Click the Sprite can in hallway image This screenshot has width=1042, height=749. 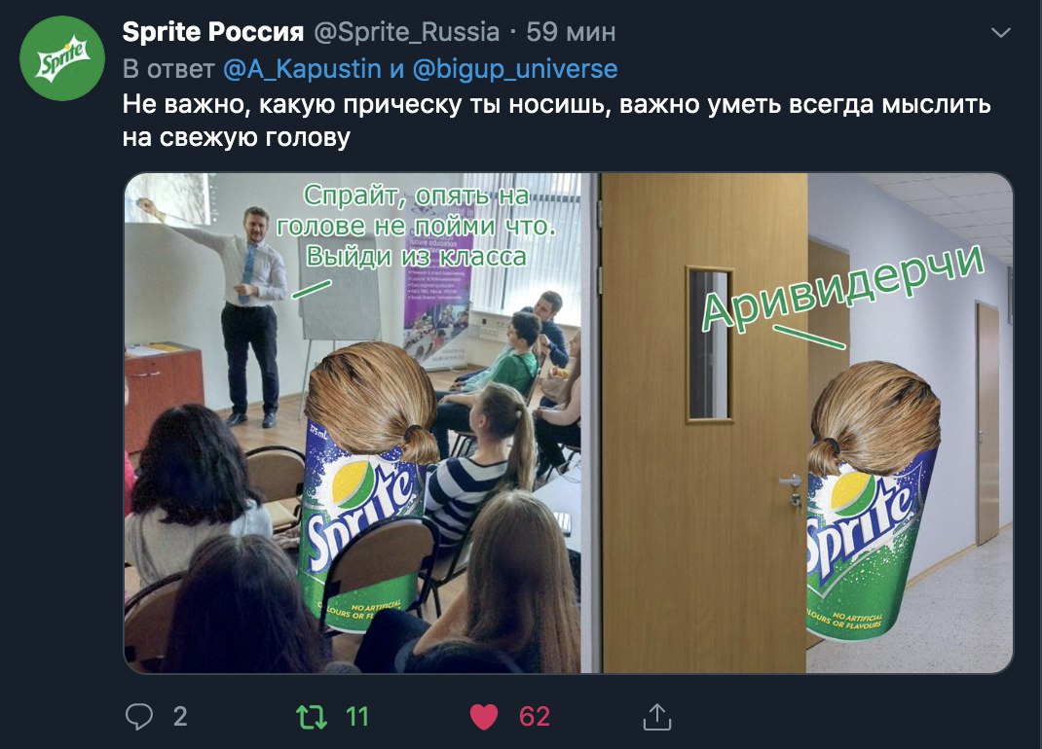872,501
